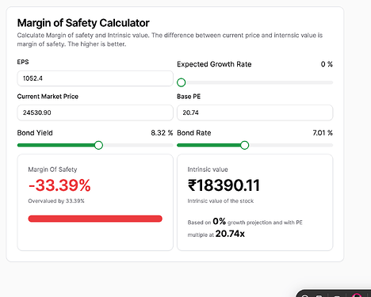Viewport: 371px width, 297px height.
Task: Click the Bond Rate slider knob
Action: point(245,145)
